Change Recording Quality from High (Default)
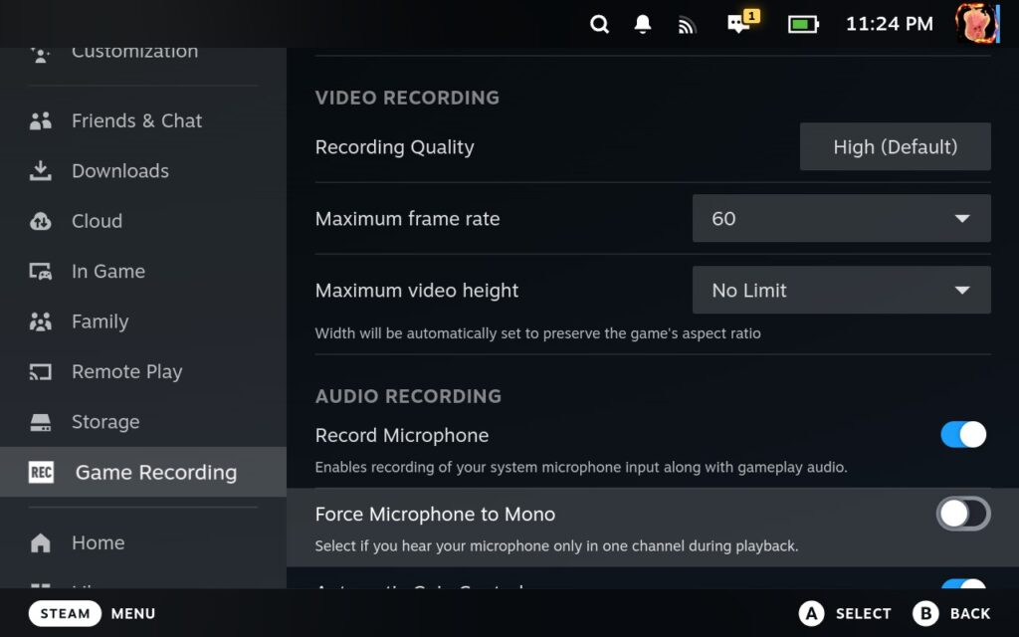The width and height of the screenshot is (1019, 637). 894,145
